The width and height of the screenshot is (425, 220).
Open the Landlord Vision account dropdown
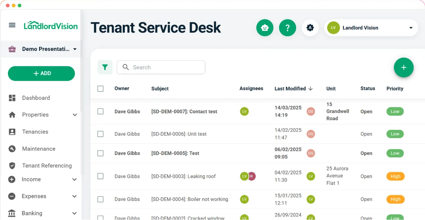(x=371, y=28)
